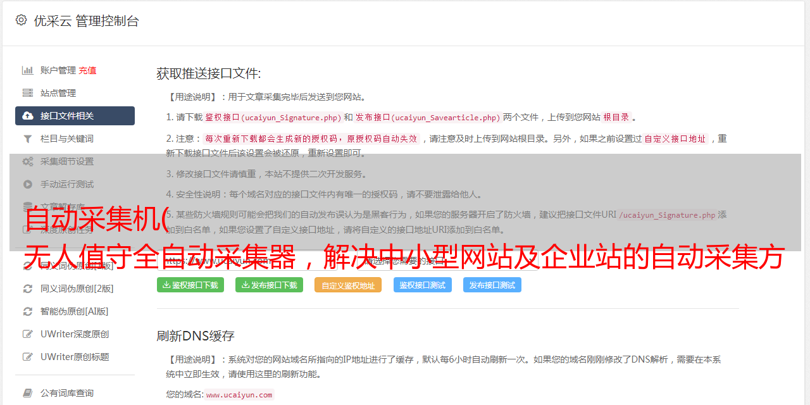The height and width of the screenshot is (405, 810).
Task: Click the gear icon beside 优采云 管理控制台
Action: click(22, 20)
